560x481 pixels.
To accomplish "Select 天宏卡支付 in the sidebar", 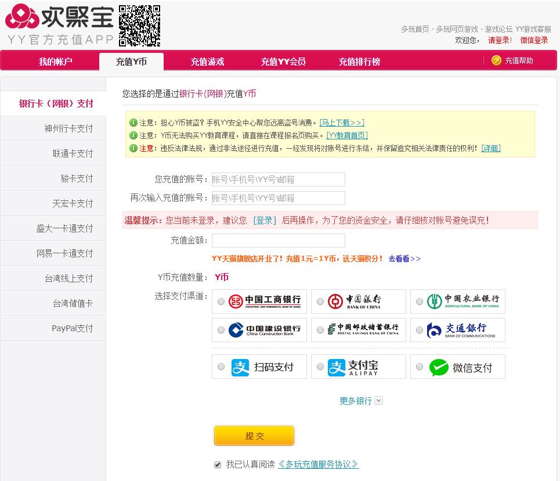I will (53, 203).
